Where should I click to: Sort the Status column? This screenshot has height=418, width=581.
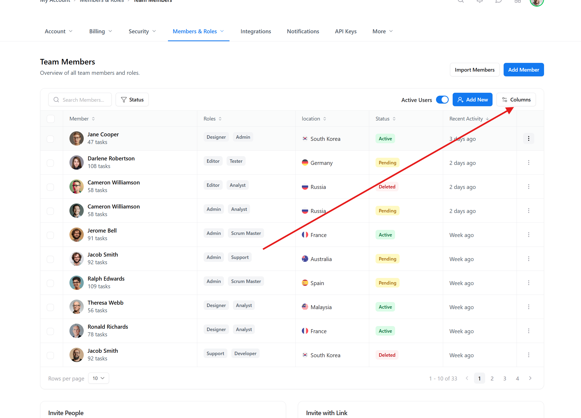pyautogui.click(x=394, y=119)
